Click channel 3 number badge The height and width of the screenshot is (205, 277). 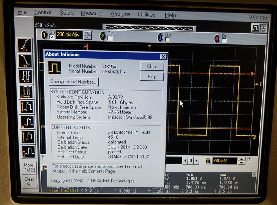tap(160, 38)
